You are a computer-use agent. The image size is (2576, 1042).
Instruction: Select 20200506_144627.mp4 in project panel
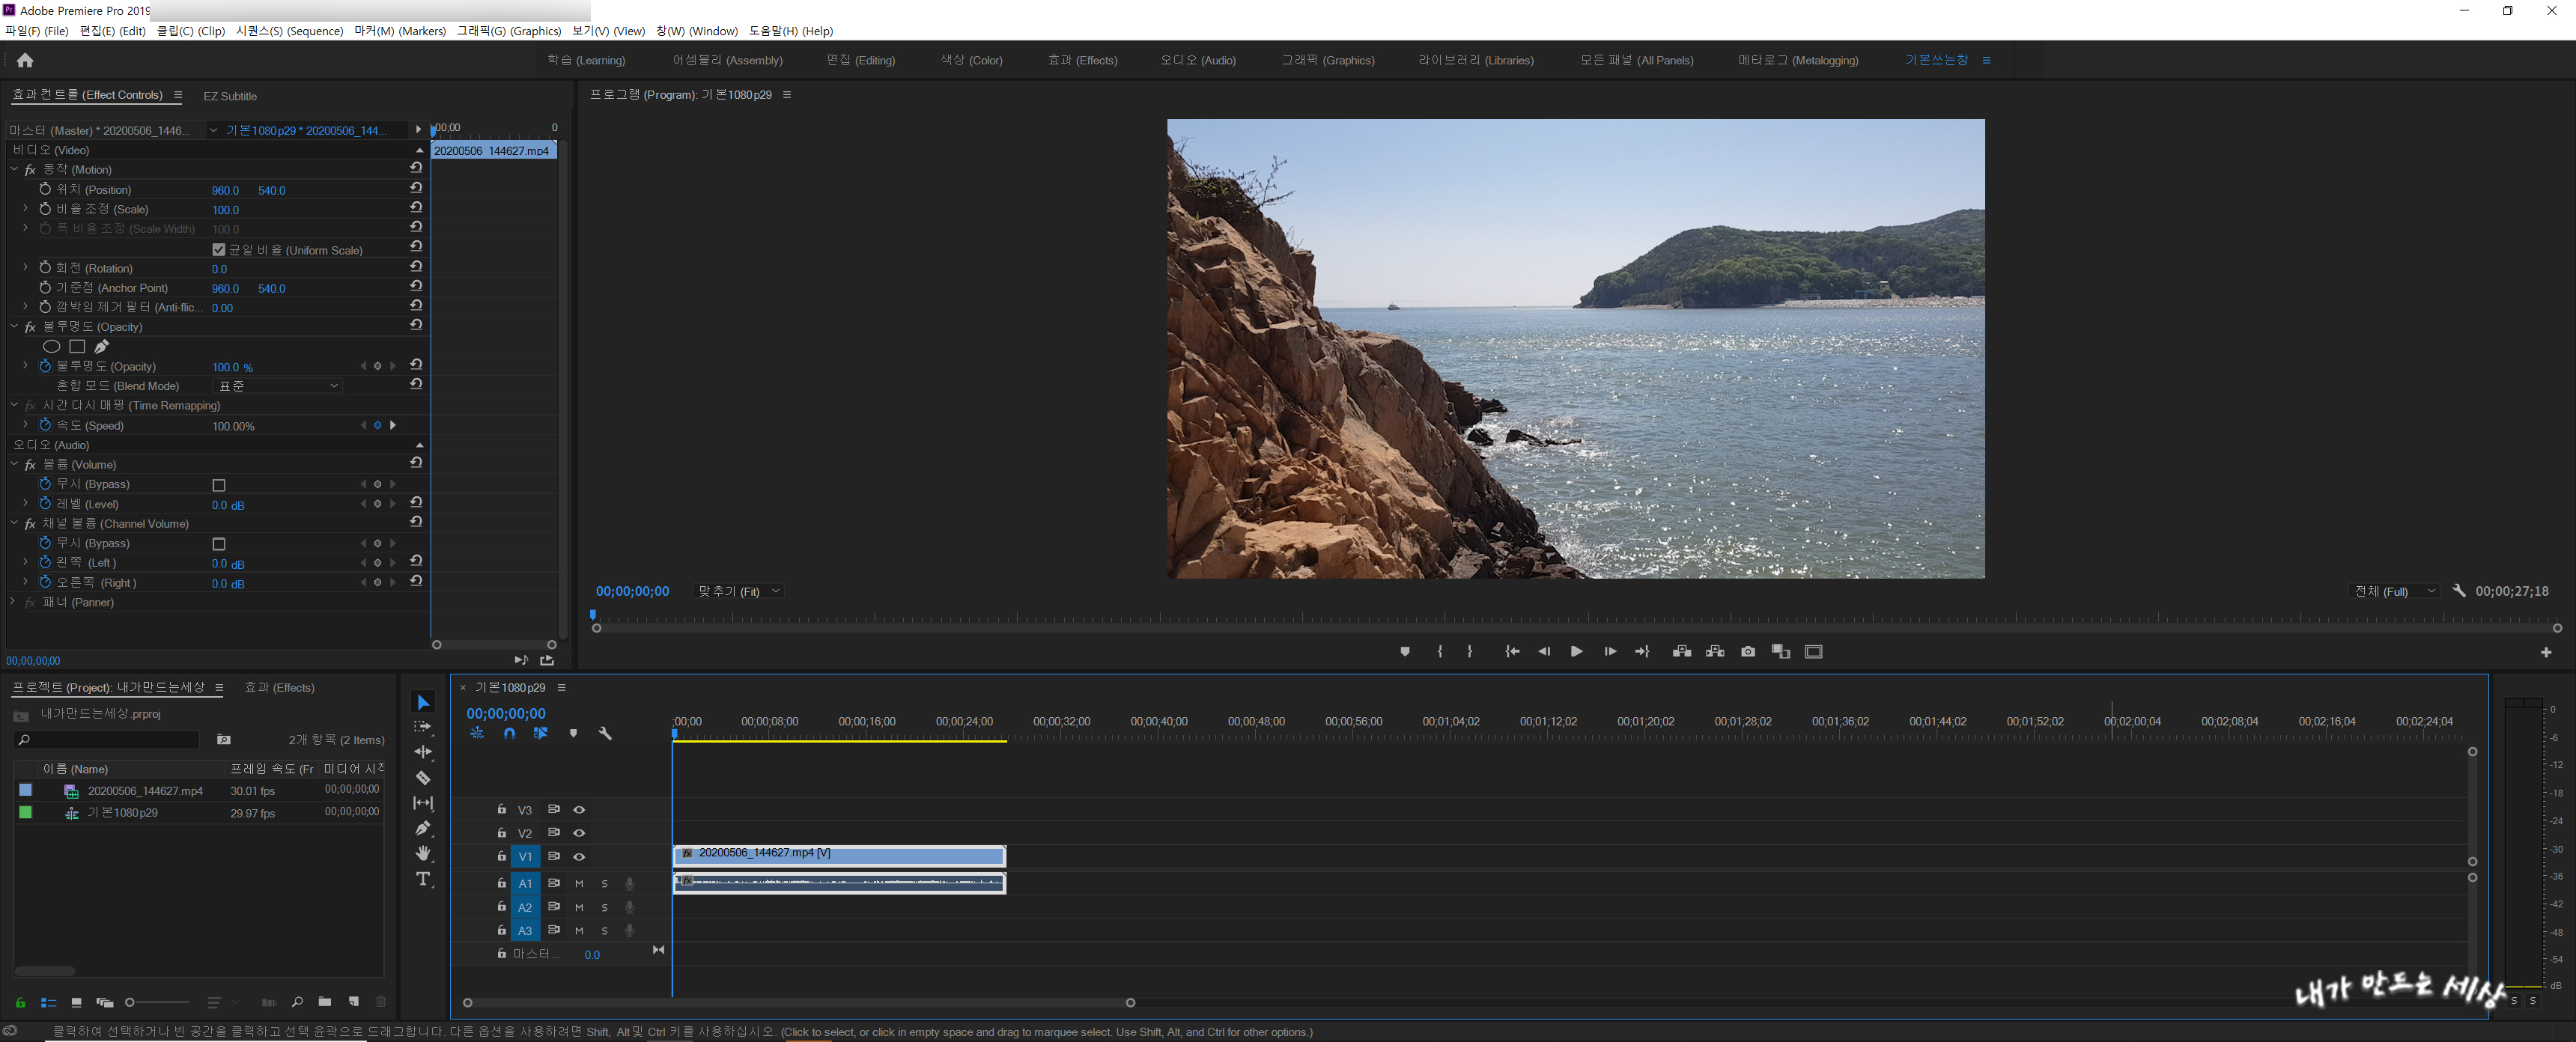145,791
